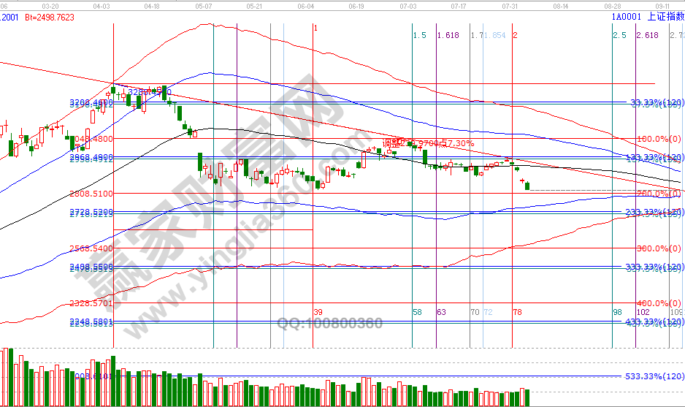Select the teal 1.5 time ratio label
This screenshot has height=407, width=685.
419,35
